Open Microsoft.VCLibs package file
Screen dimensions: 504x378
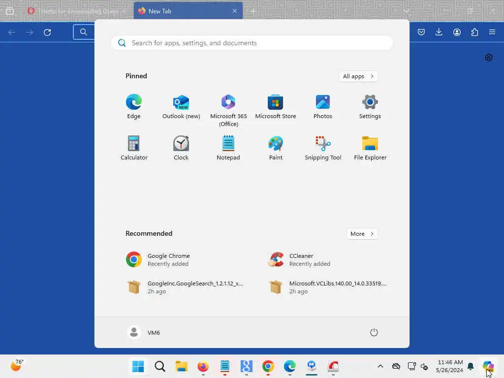pyautogui.click(x=328, y=287)
